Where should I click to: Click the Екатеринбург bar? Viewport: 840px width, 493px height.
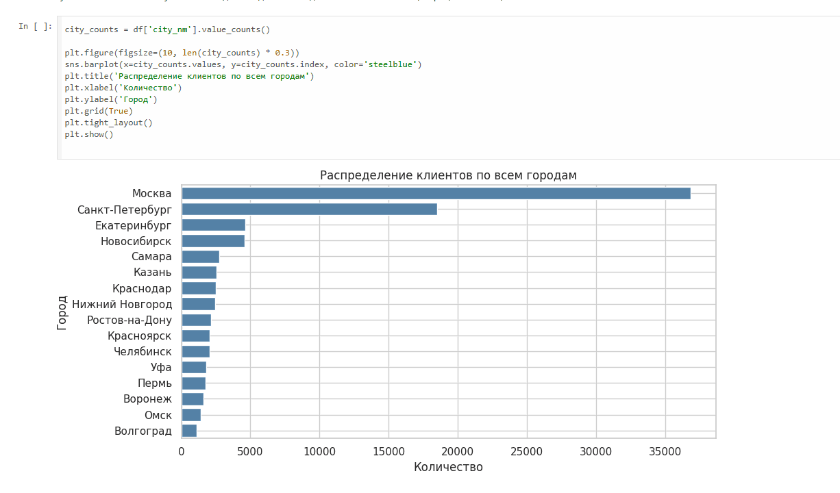[213, 225]
